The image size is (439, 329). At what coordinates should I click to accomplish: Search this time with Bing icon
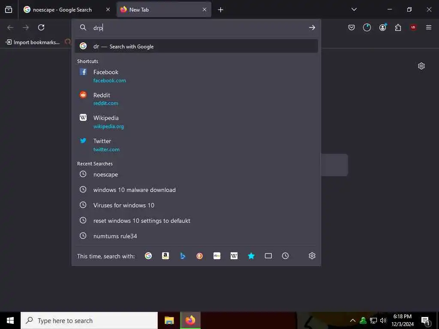pos(183,256)
